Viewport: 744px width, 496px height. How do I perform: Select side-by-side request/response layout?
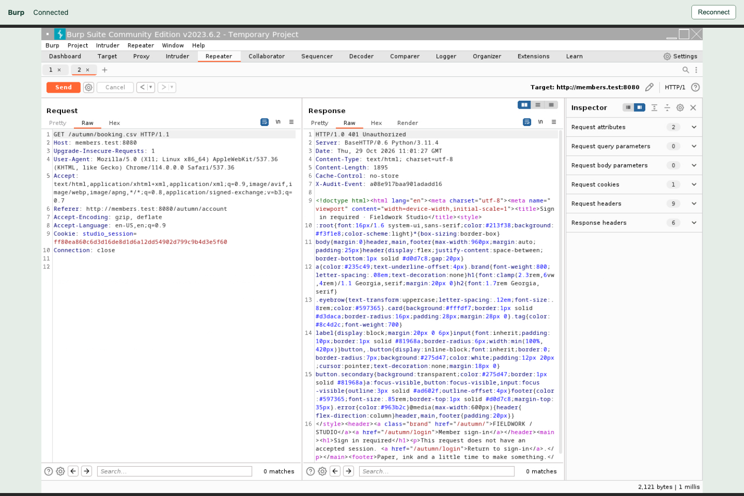[x=524, y=105]
